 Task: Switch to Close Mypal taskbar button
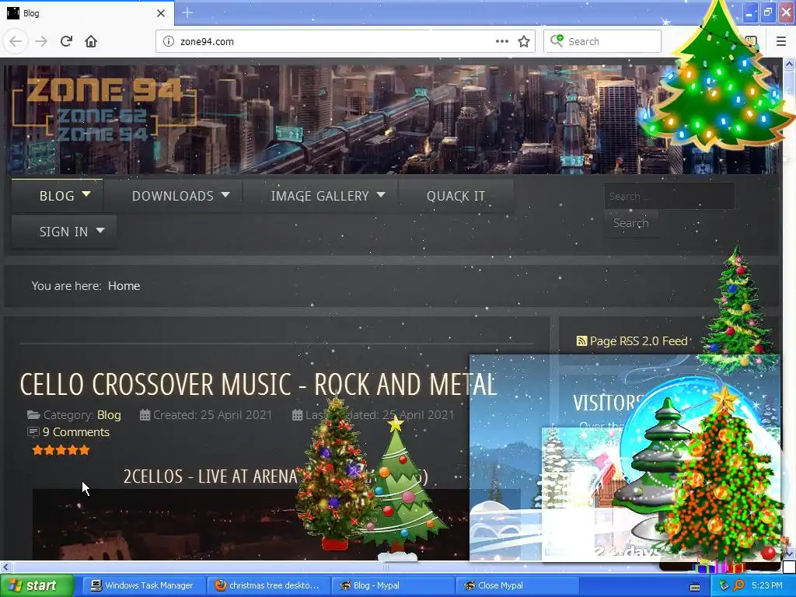click(x=517, y=586)
